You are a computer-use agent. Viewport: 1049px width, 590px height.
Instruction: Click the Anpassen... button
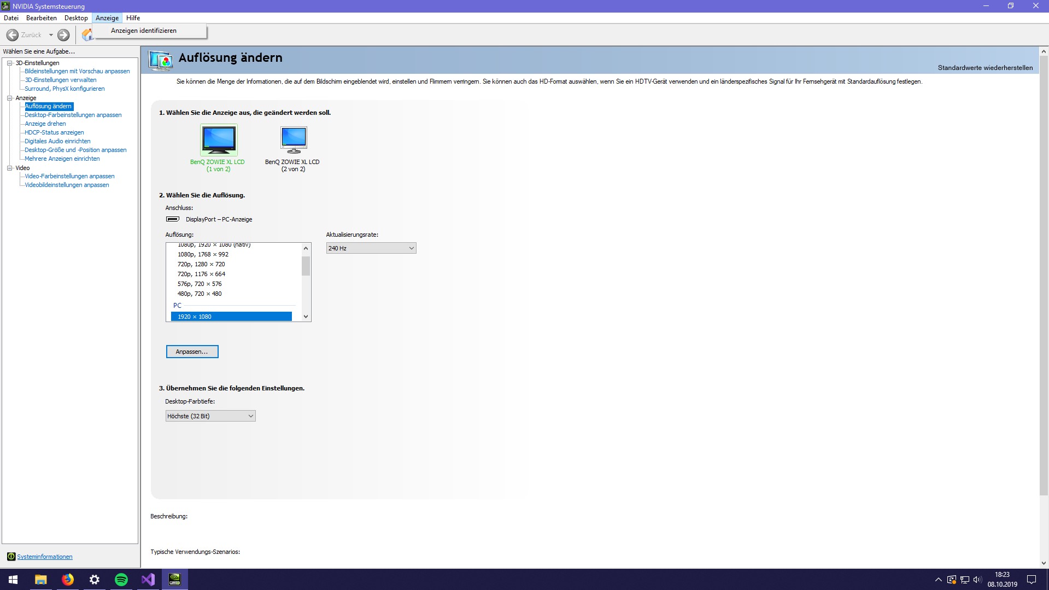pyautogui.click(x=192, y=352)
